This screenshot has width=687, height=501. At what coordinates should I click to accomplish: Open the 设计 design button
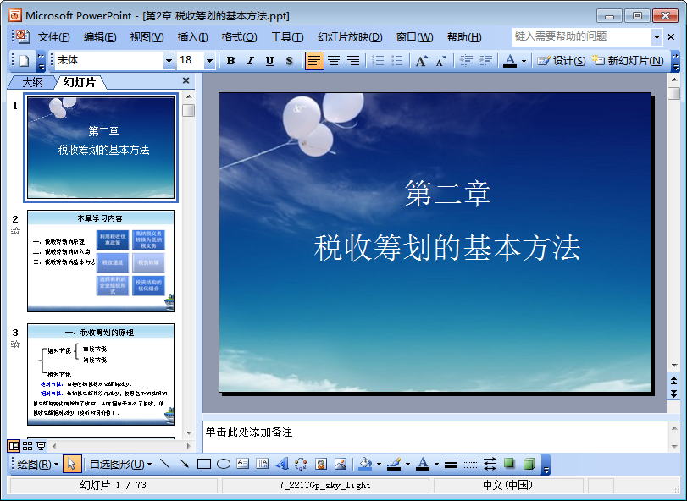tap(562, 60)
